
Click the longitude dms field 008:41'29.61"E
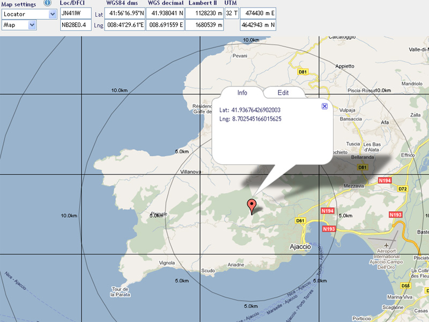click(x=125, y=25)
